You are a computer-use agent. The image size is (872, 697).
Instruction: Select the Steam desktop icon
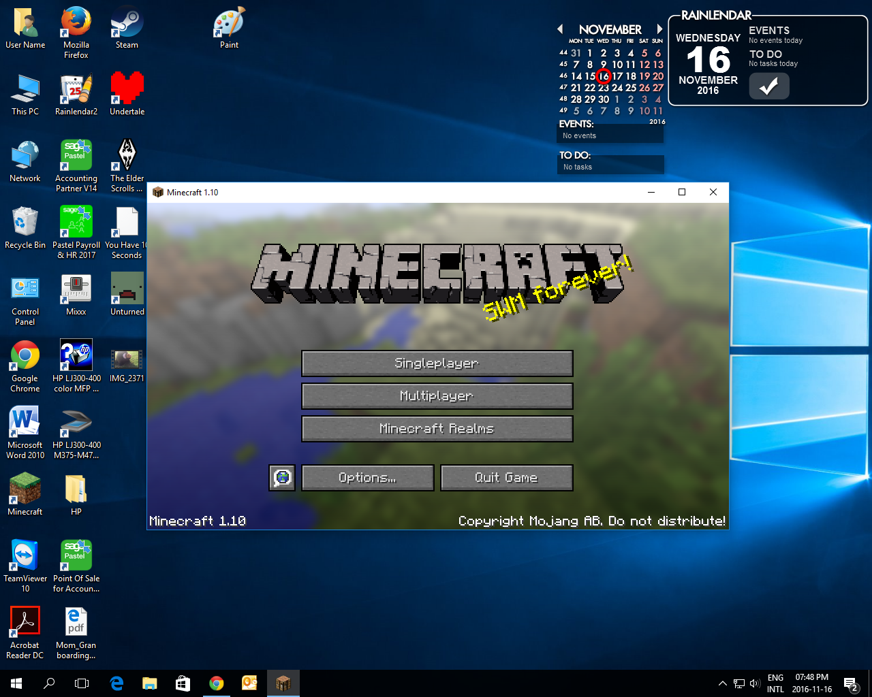pos(127,28)
